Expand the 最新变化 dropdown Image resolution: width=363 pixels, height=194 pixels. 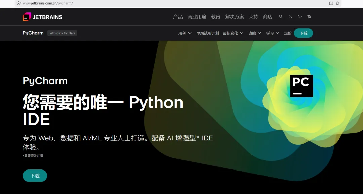tap(233, 33)
